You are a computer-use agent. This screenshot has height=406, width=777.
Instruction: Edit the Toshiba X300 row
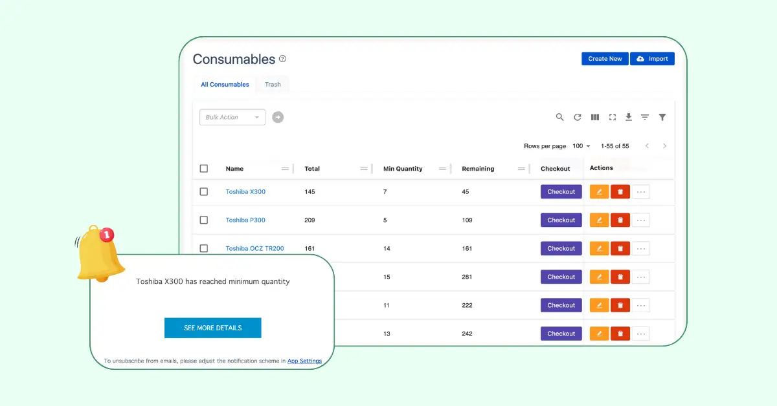[600, 191]
